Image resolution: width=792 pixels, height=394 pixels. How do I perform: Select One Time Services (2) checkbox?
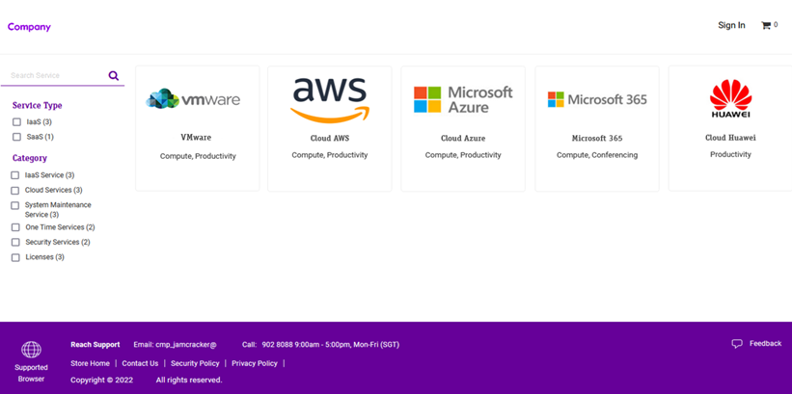click(x=15, y=227)
